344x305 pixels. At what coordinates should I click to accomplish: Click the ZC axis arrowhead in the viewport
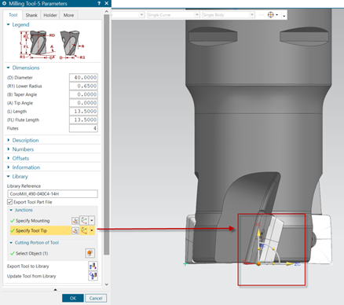pyautogui.click(x=290, y=263)
